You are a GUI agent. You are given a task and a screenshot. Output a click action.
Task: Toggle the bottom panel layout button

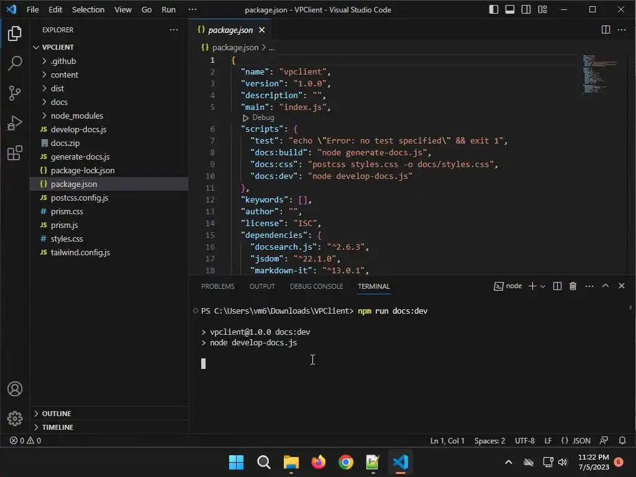click(510, 9)
